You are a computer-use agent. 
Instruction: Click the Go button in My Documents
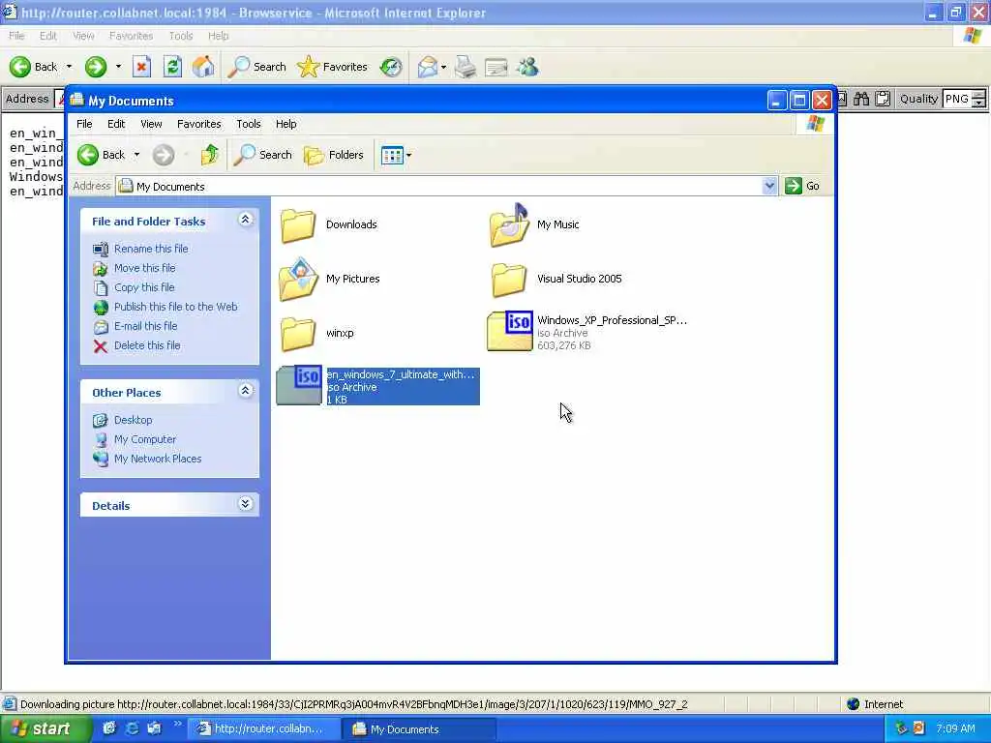[802, 186]
